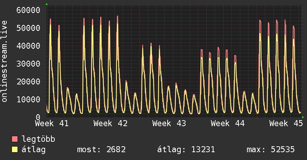
Task: Click the 50000 y-axis value
Action: [28, 28]
